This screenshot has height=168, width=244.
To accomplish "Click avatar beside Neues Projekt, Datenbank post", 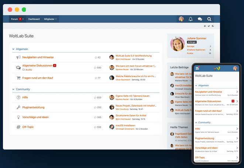I will coord(111,107).
